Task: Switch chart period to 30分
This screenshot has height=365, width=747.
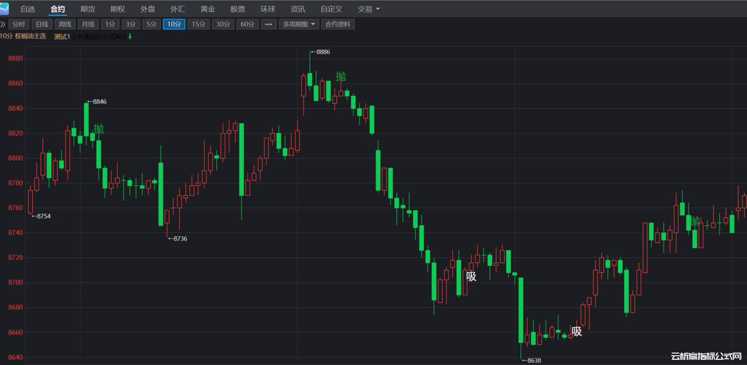Action: pos(223,24)
